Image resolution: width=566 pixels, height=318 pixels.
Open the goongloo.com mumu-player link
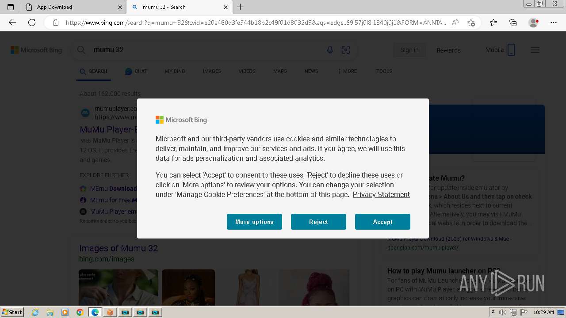(x=423, y=247)
